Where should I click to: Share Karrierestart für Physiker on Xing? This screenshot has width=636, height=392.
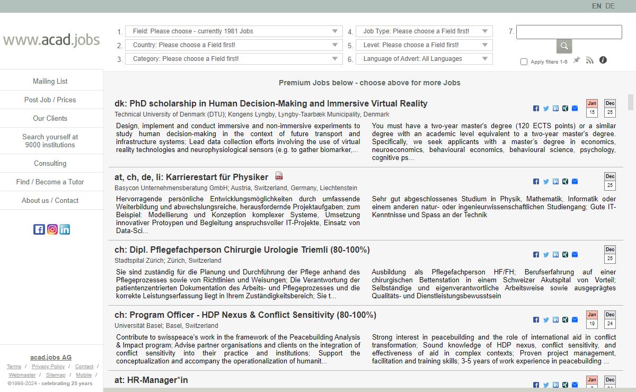565,181
